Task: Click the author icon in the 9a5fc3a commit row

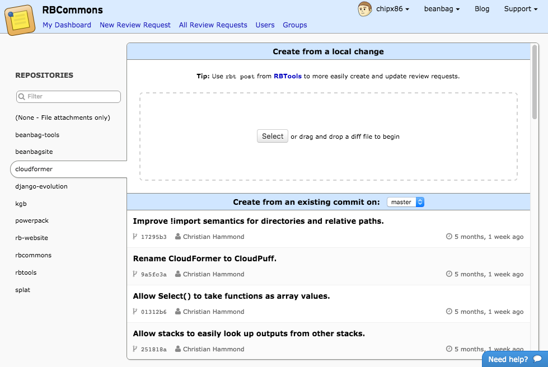Action: pyautogui.click(x=178, y=274)
